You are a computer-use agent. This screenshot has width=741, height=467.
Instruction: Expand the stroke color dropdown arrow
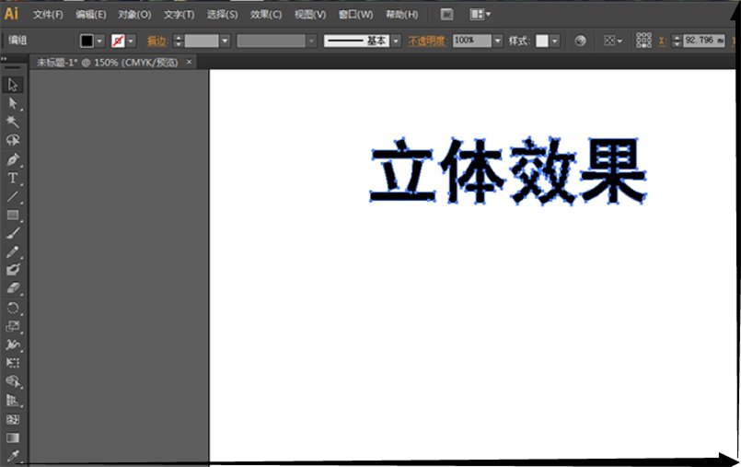[x=131, y=41]
